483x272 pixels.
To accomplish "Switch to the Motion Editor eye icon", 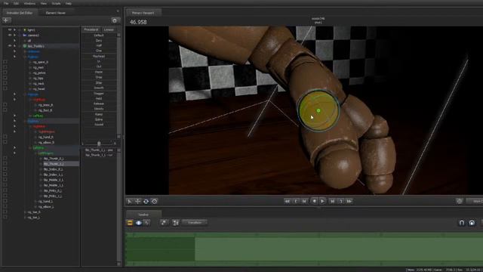I will [139, 223].
